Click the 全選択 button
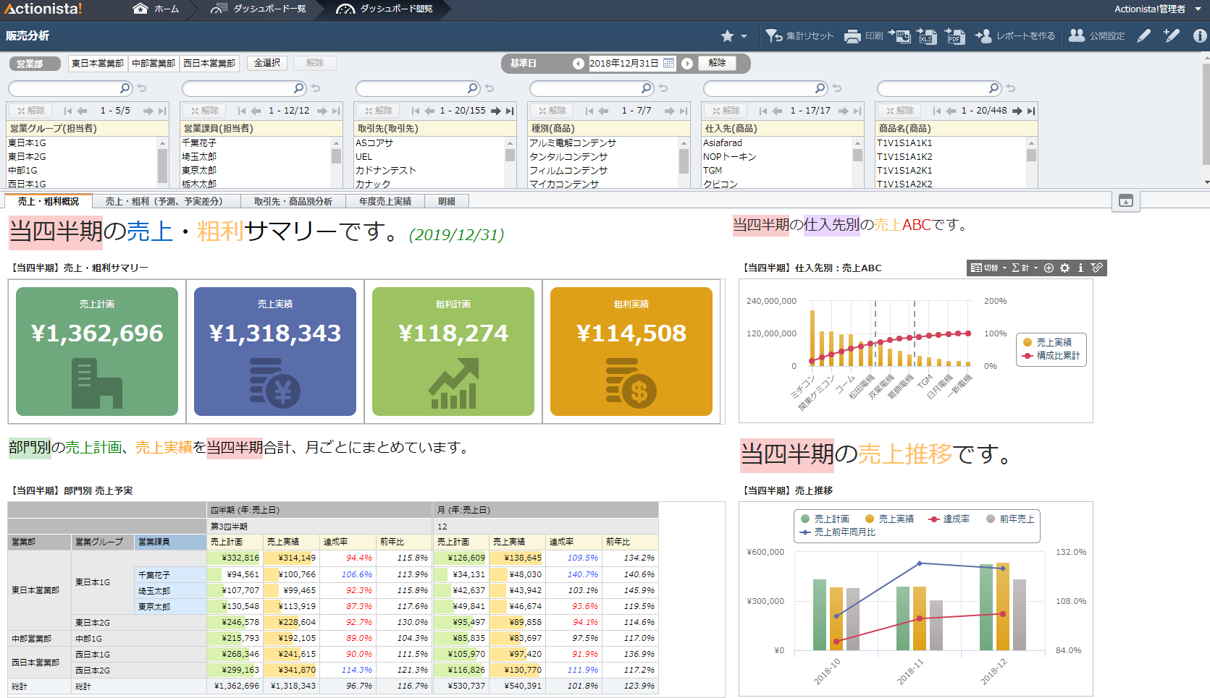The width and height of the screenshot is (1210, 698). point(267,63)
